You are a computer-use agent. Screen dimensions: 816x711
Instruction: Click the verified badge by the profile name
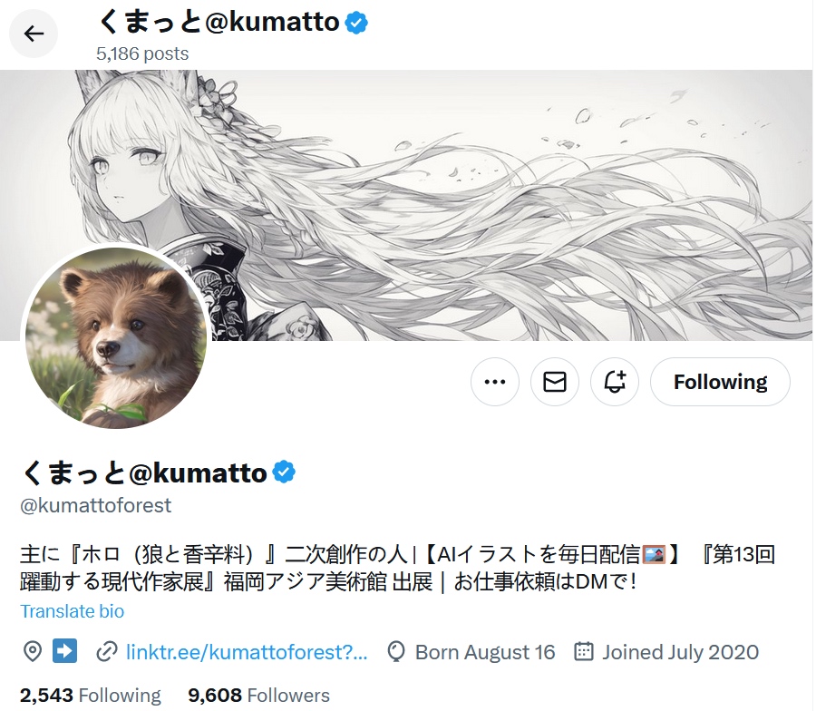pos(284,472)
